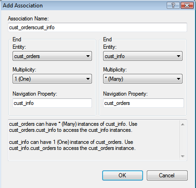Click the right End Entity label
Image resolution: width=196 pixels, height=188 pixels.
pos(110,47)
